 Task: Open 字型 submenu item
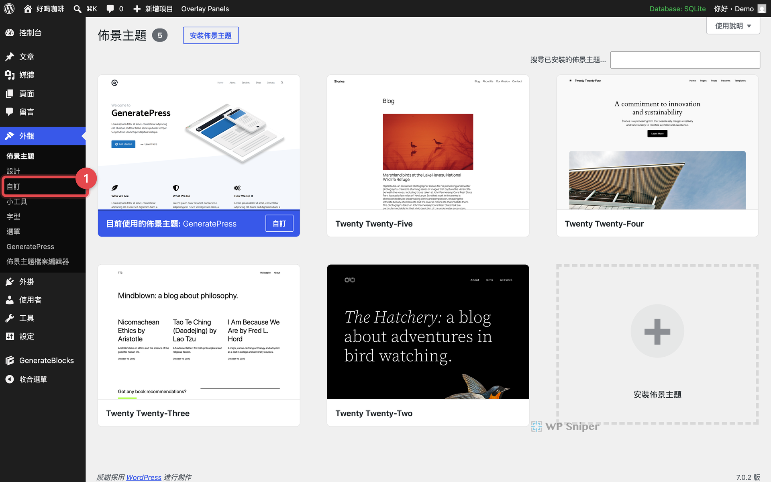[x=13, y=216]
